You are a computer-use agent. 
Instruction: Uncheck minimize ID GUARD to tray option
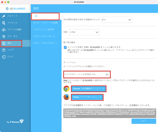click(x=65, y=47)
